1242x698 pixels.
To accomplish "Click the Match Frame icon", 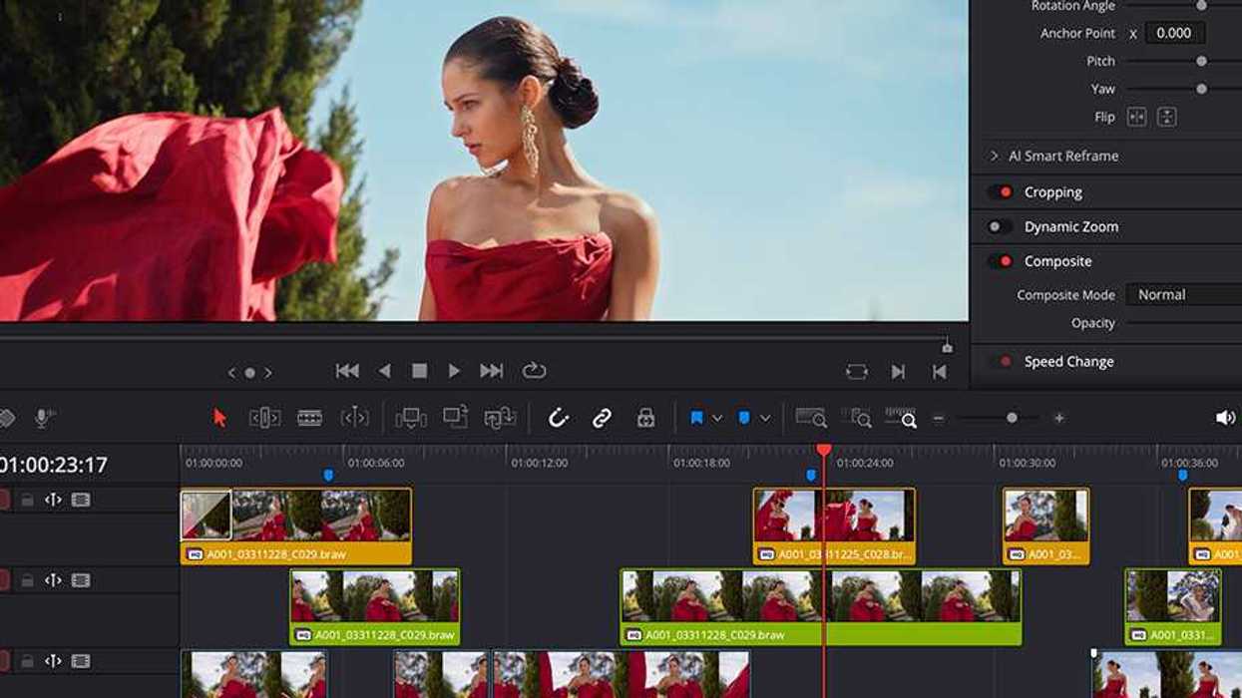I will point(857,372).
